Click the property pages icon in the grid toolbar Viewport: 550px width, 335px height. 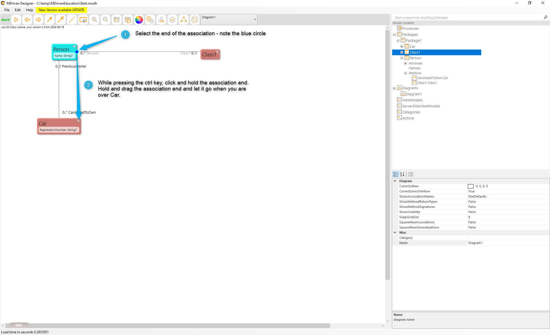pos(410,174)
